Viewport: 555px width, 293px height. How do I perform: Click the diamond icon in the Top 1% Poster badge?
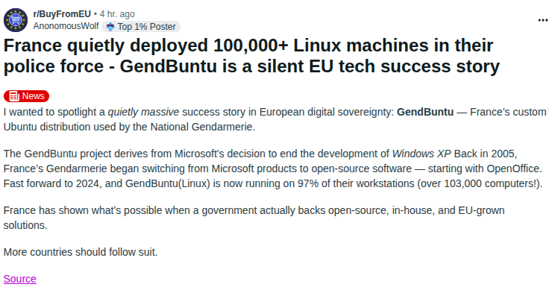110,27
